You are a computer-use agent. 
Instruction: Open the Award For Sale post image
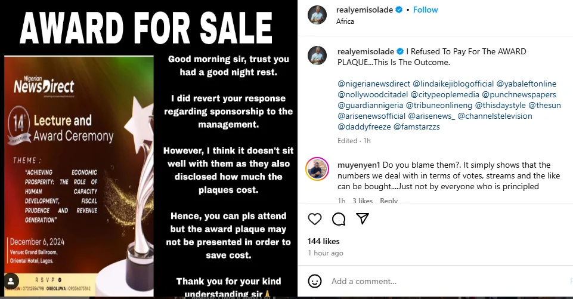pos(149,149)
